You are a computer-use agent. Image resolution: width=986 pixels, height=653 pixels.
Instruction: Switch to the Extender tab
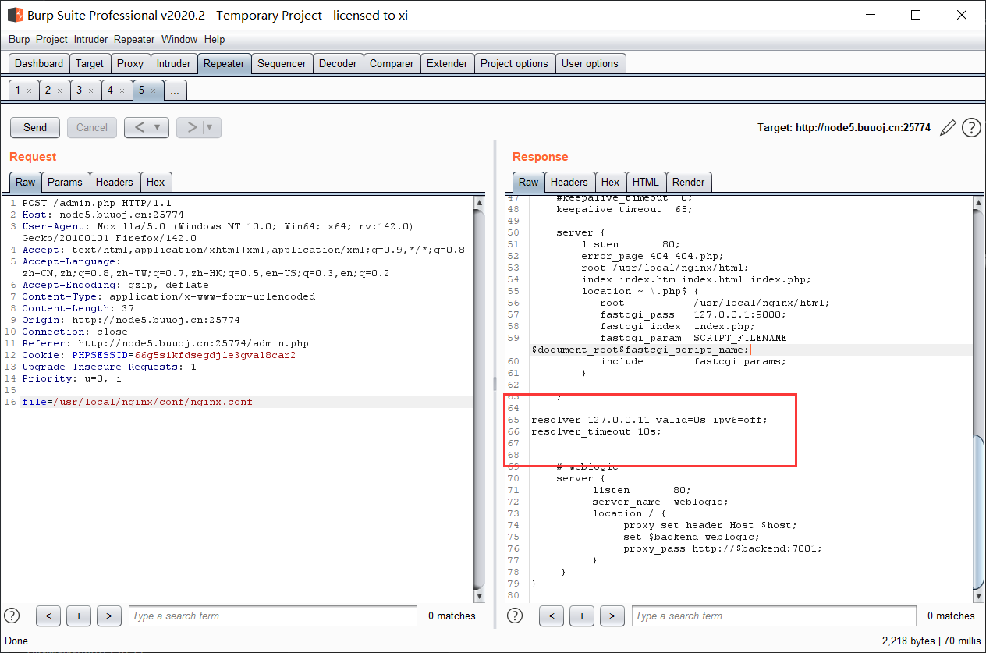[447, 64]
